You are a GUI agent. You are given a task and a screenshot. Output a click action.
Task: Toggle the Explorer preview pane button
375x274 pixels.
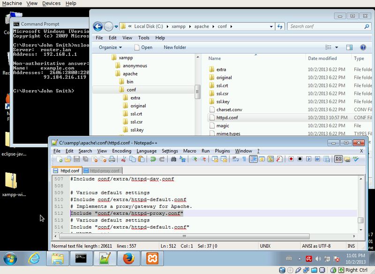tap(349, 47)
